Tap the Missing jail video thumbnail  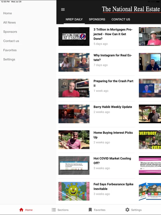150,165
